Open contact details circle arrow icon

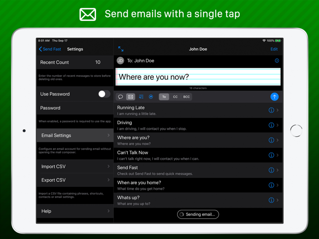[x=277, y=61]
